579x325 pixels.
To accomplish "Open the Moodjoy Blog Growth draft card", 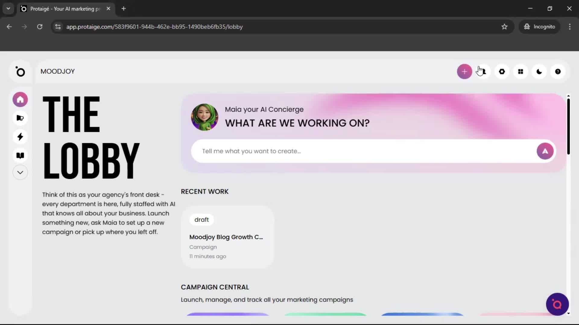I will (227, 237).
